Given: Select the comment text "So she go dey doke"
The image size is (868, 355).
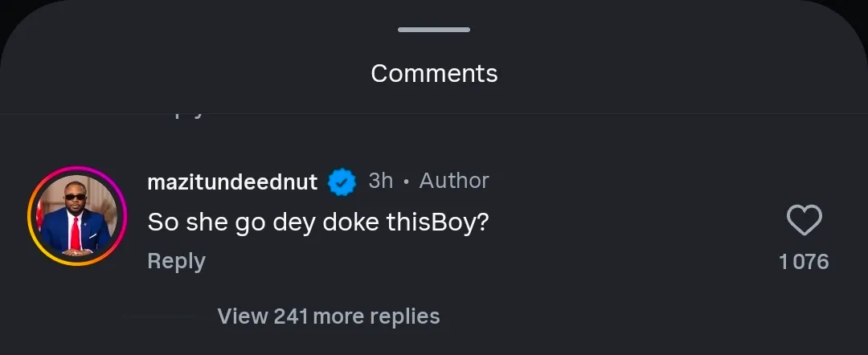Looking at the screenshot, I should click(264, 222).
